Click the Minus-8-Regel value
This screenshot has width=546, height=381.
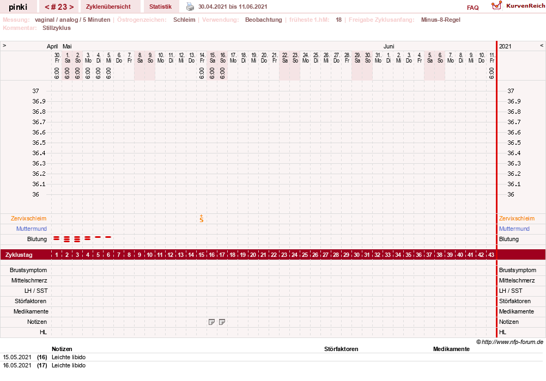click(x=440, y=20)
